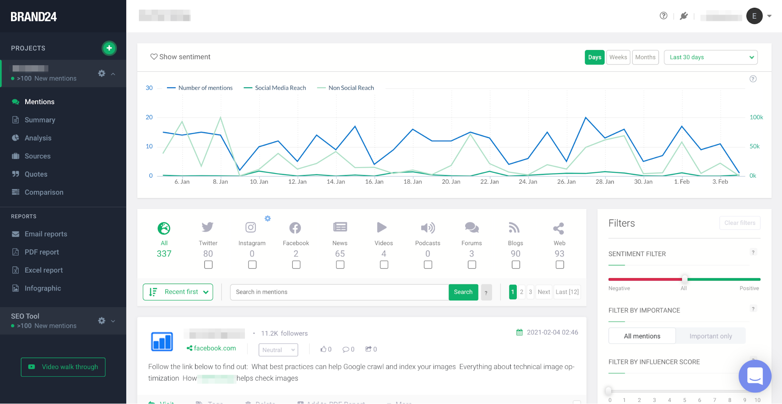Expand the Recent first sort dropdown

[178, 292]
